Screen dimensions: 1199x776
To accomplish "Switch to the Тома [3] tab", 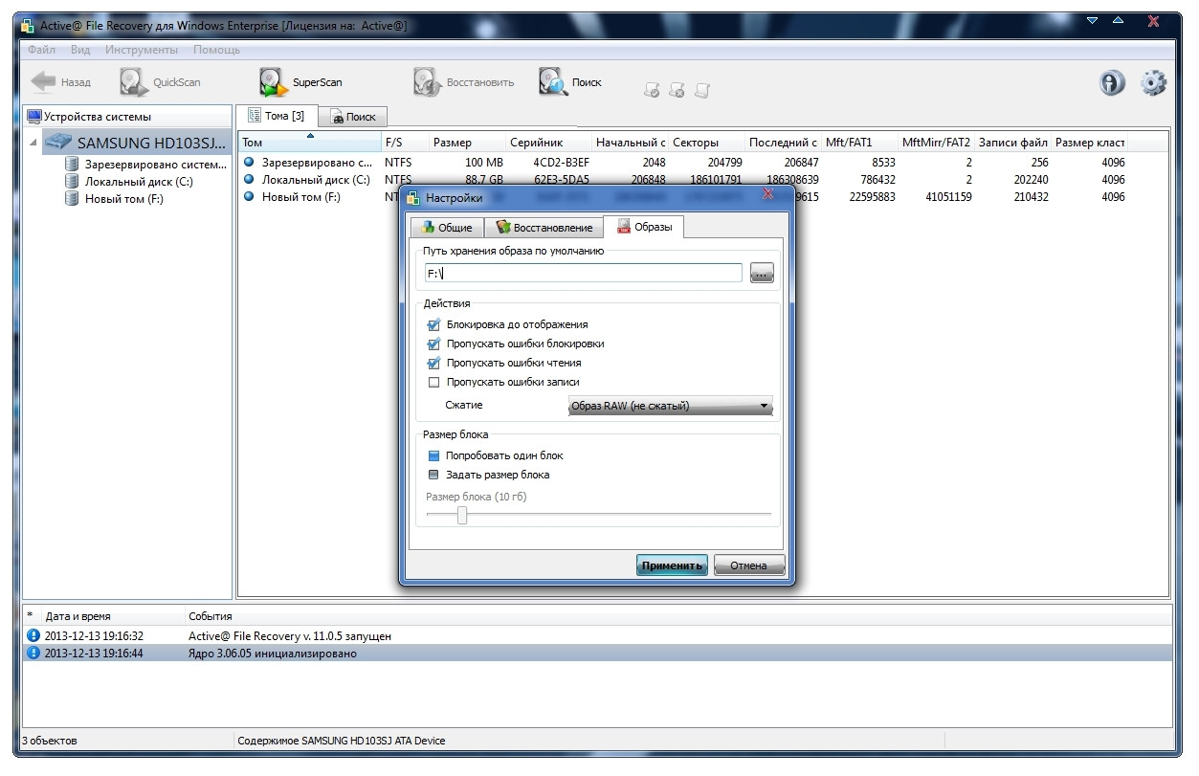I will [x=276, y=116].
